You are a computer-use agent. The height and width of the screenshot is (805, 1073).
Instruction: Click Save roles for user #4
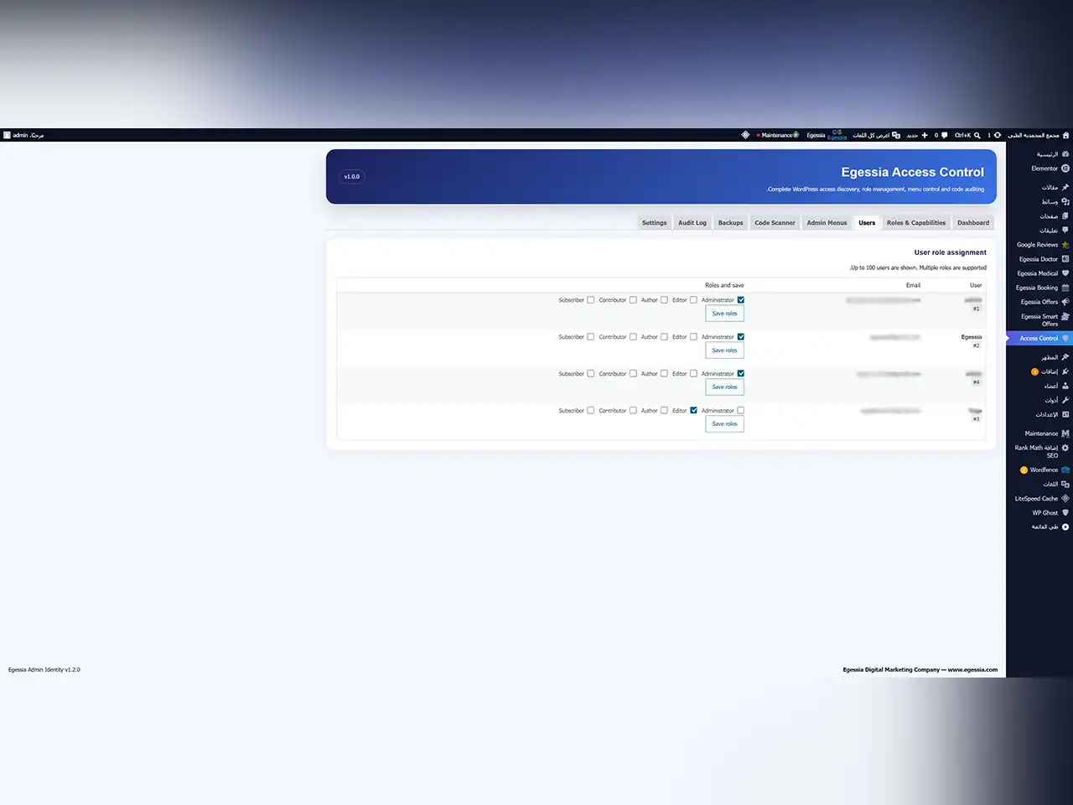click(x=725, y=387)
